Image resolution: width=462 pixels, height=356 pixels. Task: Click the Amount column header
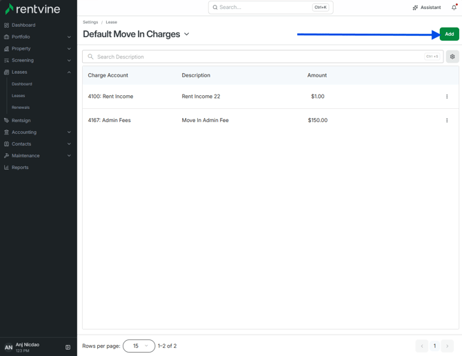(x=317, y=75)
